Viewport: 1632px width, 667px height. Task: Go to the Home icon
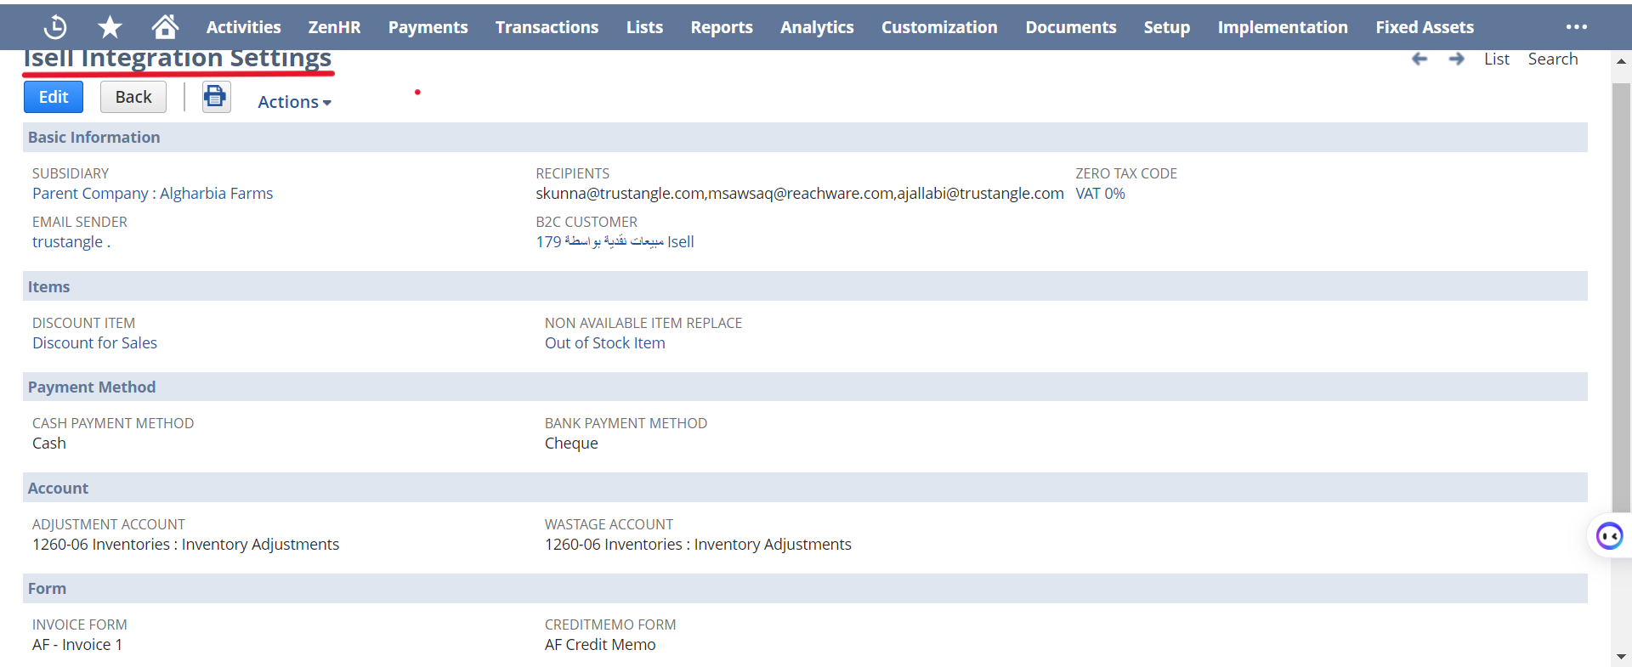(x=165, y=27)
